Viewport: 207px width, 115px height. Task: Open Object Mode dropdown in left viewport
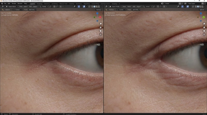click(12, 7)
